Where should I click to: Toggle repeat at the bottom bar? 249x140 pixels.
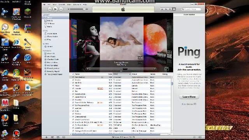point(58,137)
